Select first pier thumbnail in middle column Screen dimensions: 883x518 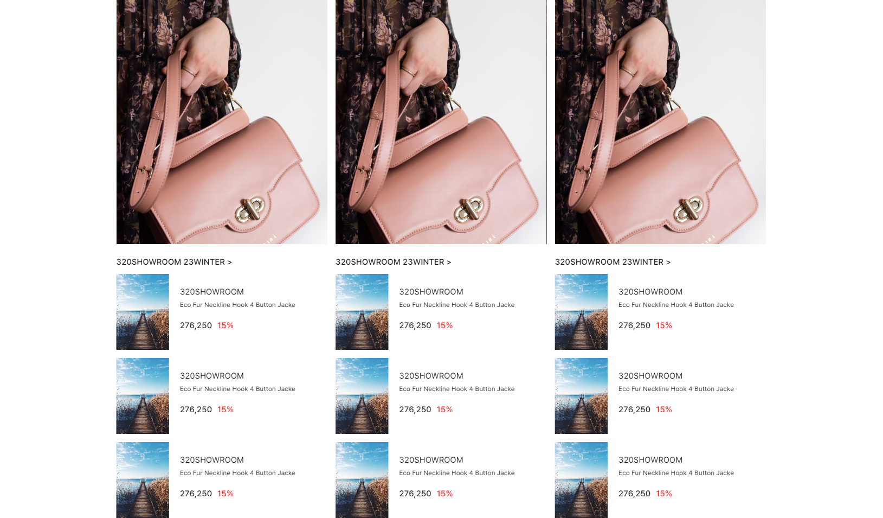coord(362,312)
